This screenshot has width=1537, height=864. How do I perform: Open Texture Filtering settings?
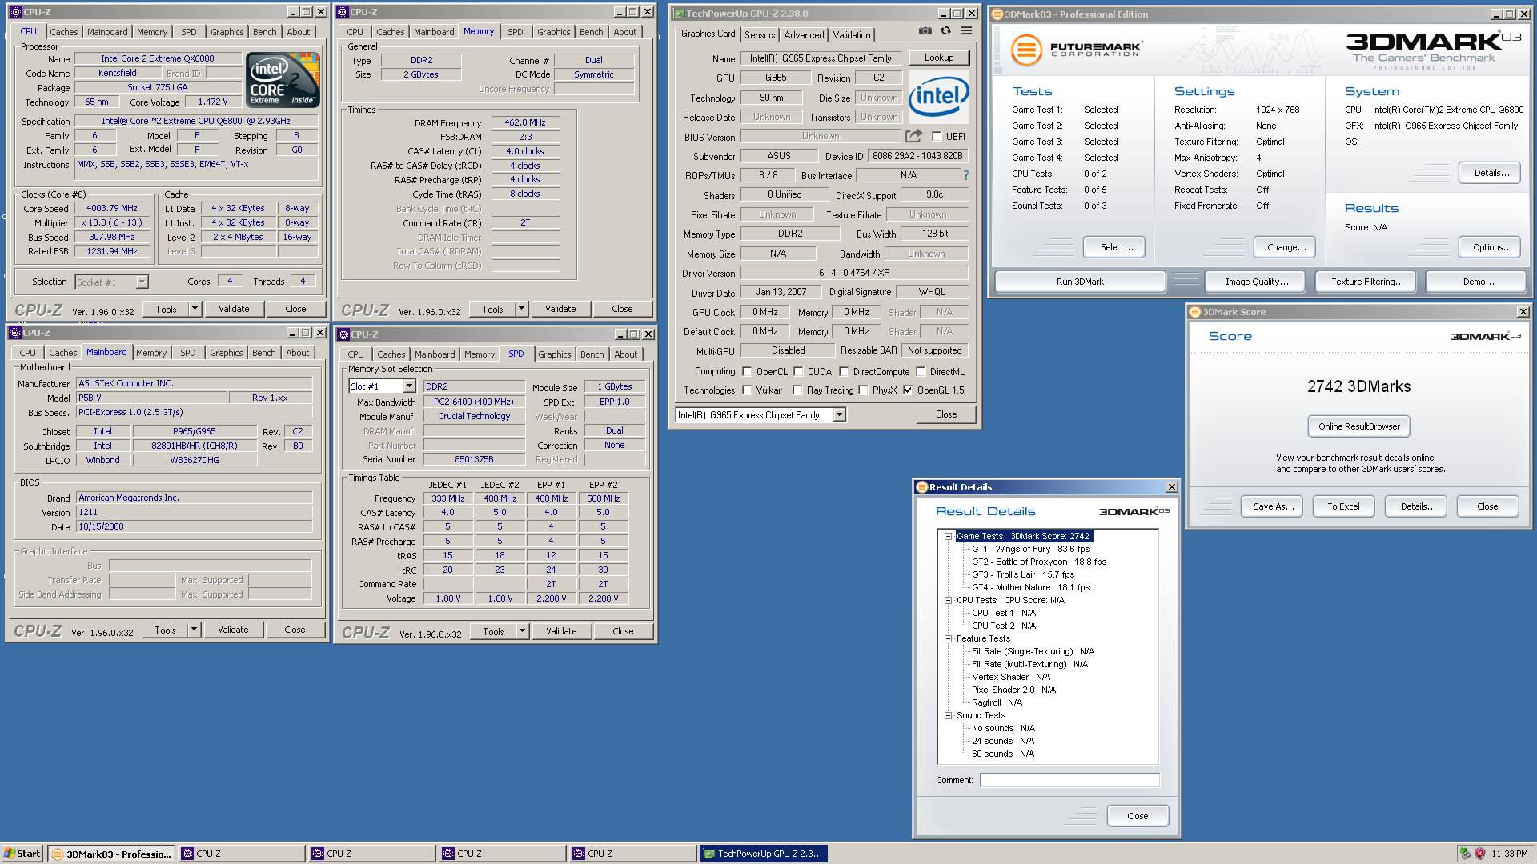tap(1366, 282)
